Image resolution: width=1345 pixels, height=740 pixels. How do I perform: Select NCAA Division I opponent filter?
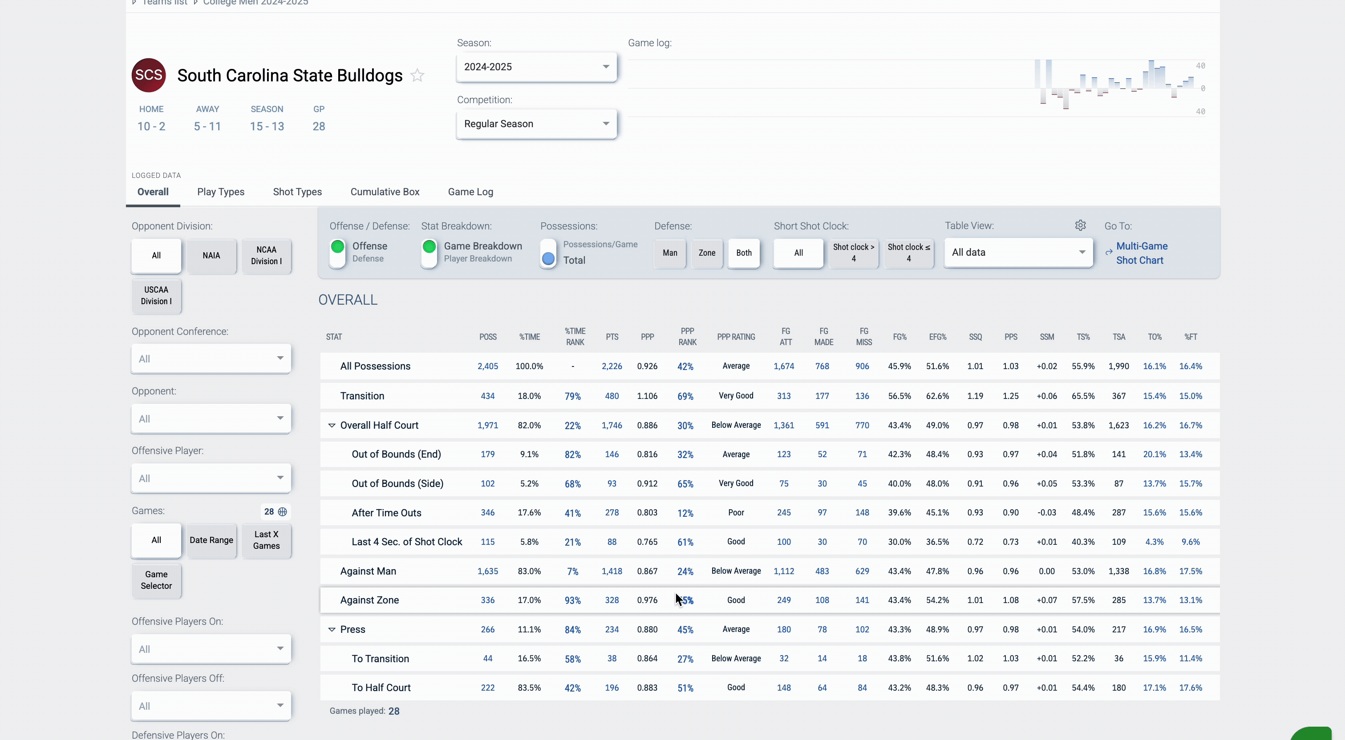266,256
